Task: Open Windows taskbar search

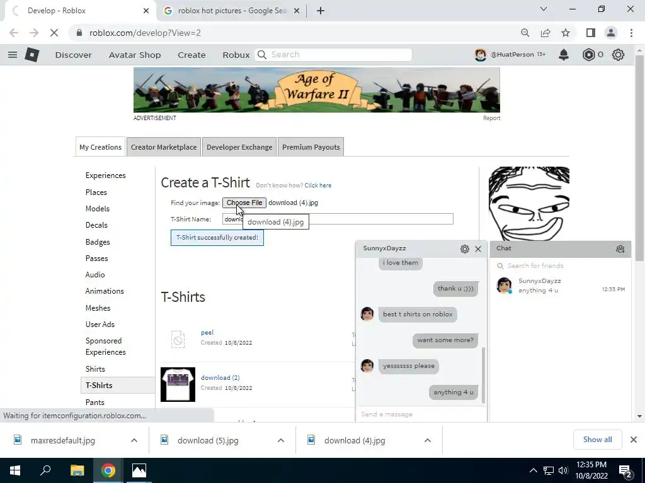Action: point(45,470)
